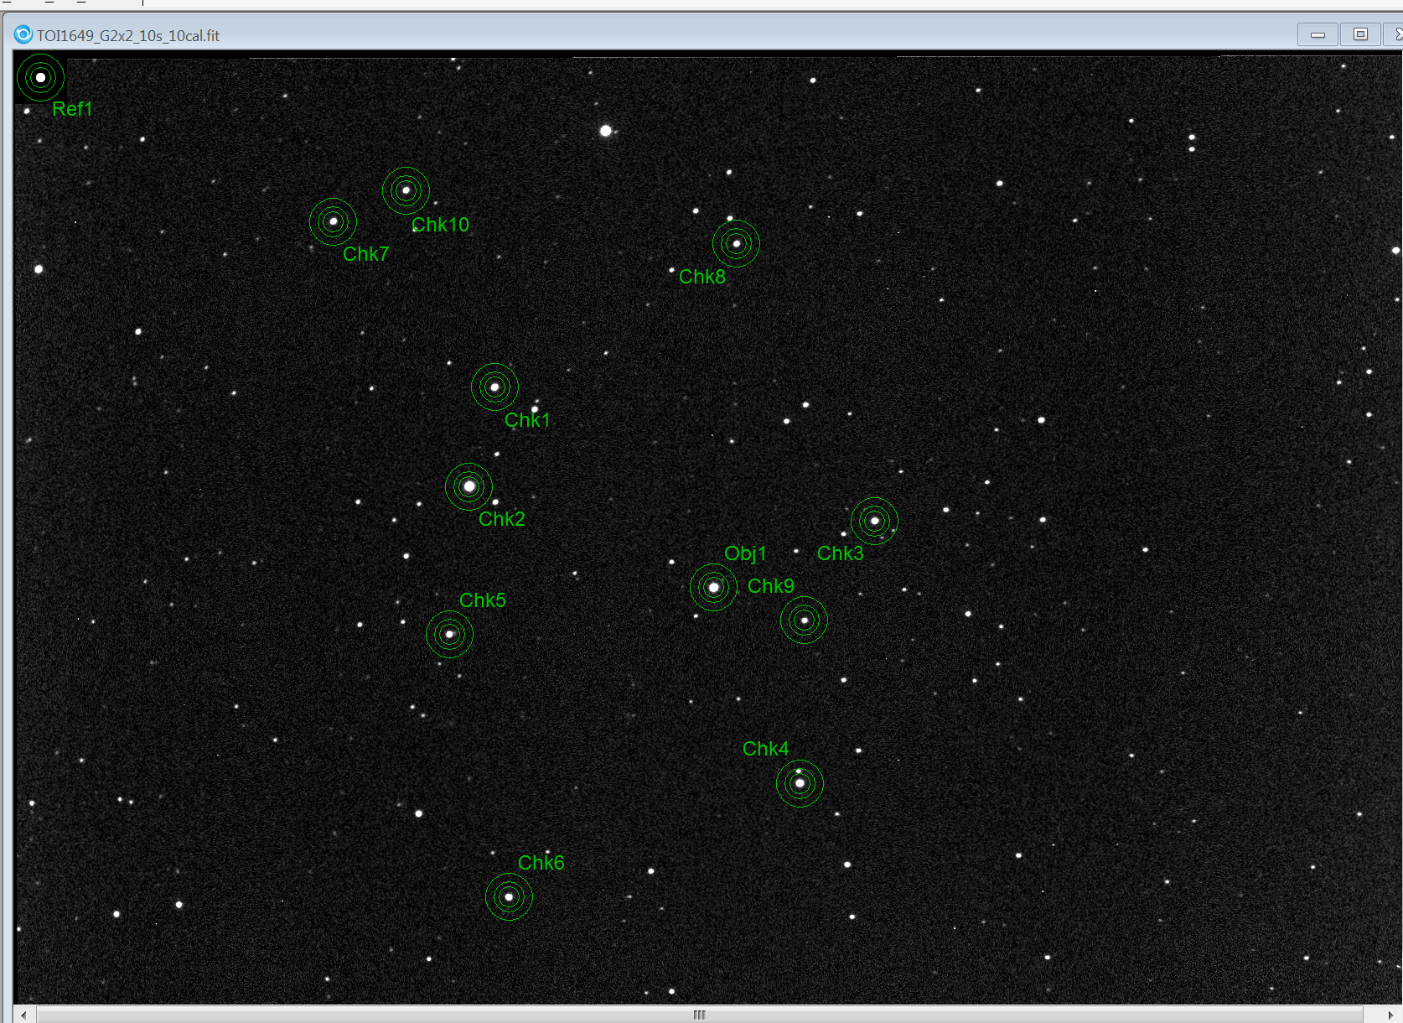
Task: Click the horizontal scrollbar left arrow
Action: point(23,1015)
